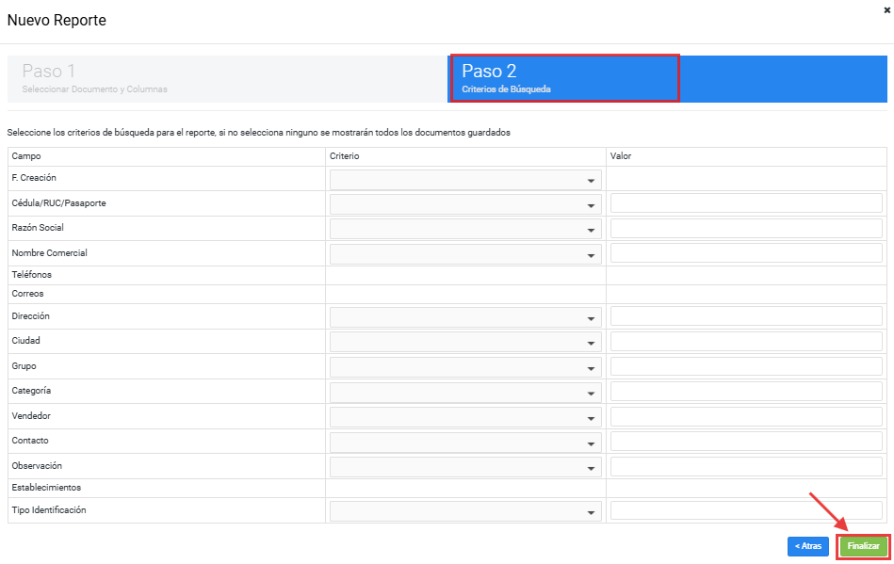Expand the Dirección criterio dropdown
Screen dimensions: 894x564
click(465, 318)
